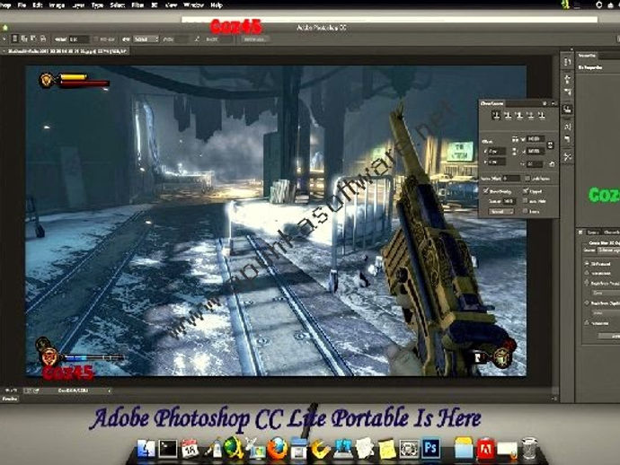Open Photoshop from the dock
620x465 pixels.
[x=430, y=448]
